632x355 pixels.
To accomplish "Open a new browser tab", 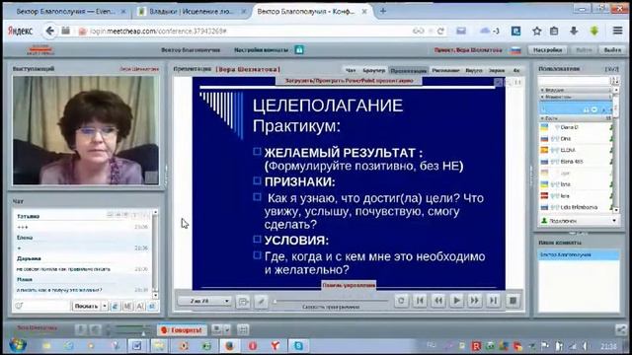I will click(383, 11).
